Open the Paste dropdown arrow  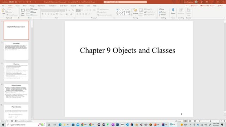pyautogui.click(x=4, y=15)
